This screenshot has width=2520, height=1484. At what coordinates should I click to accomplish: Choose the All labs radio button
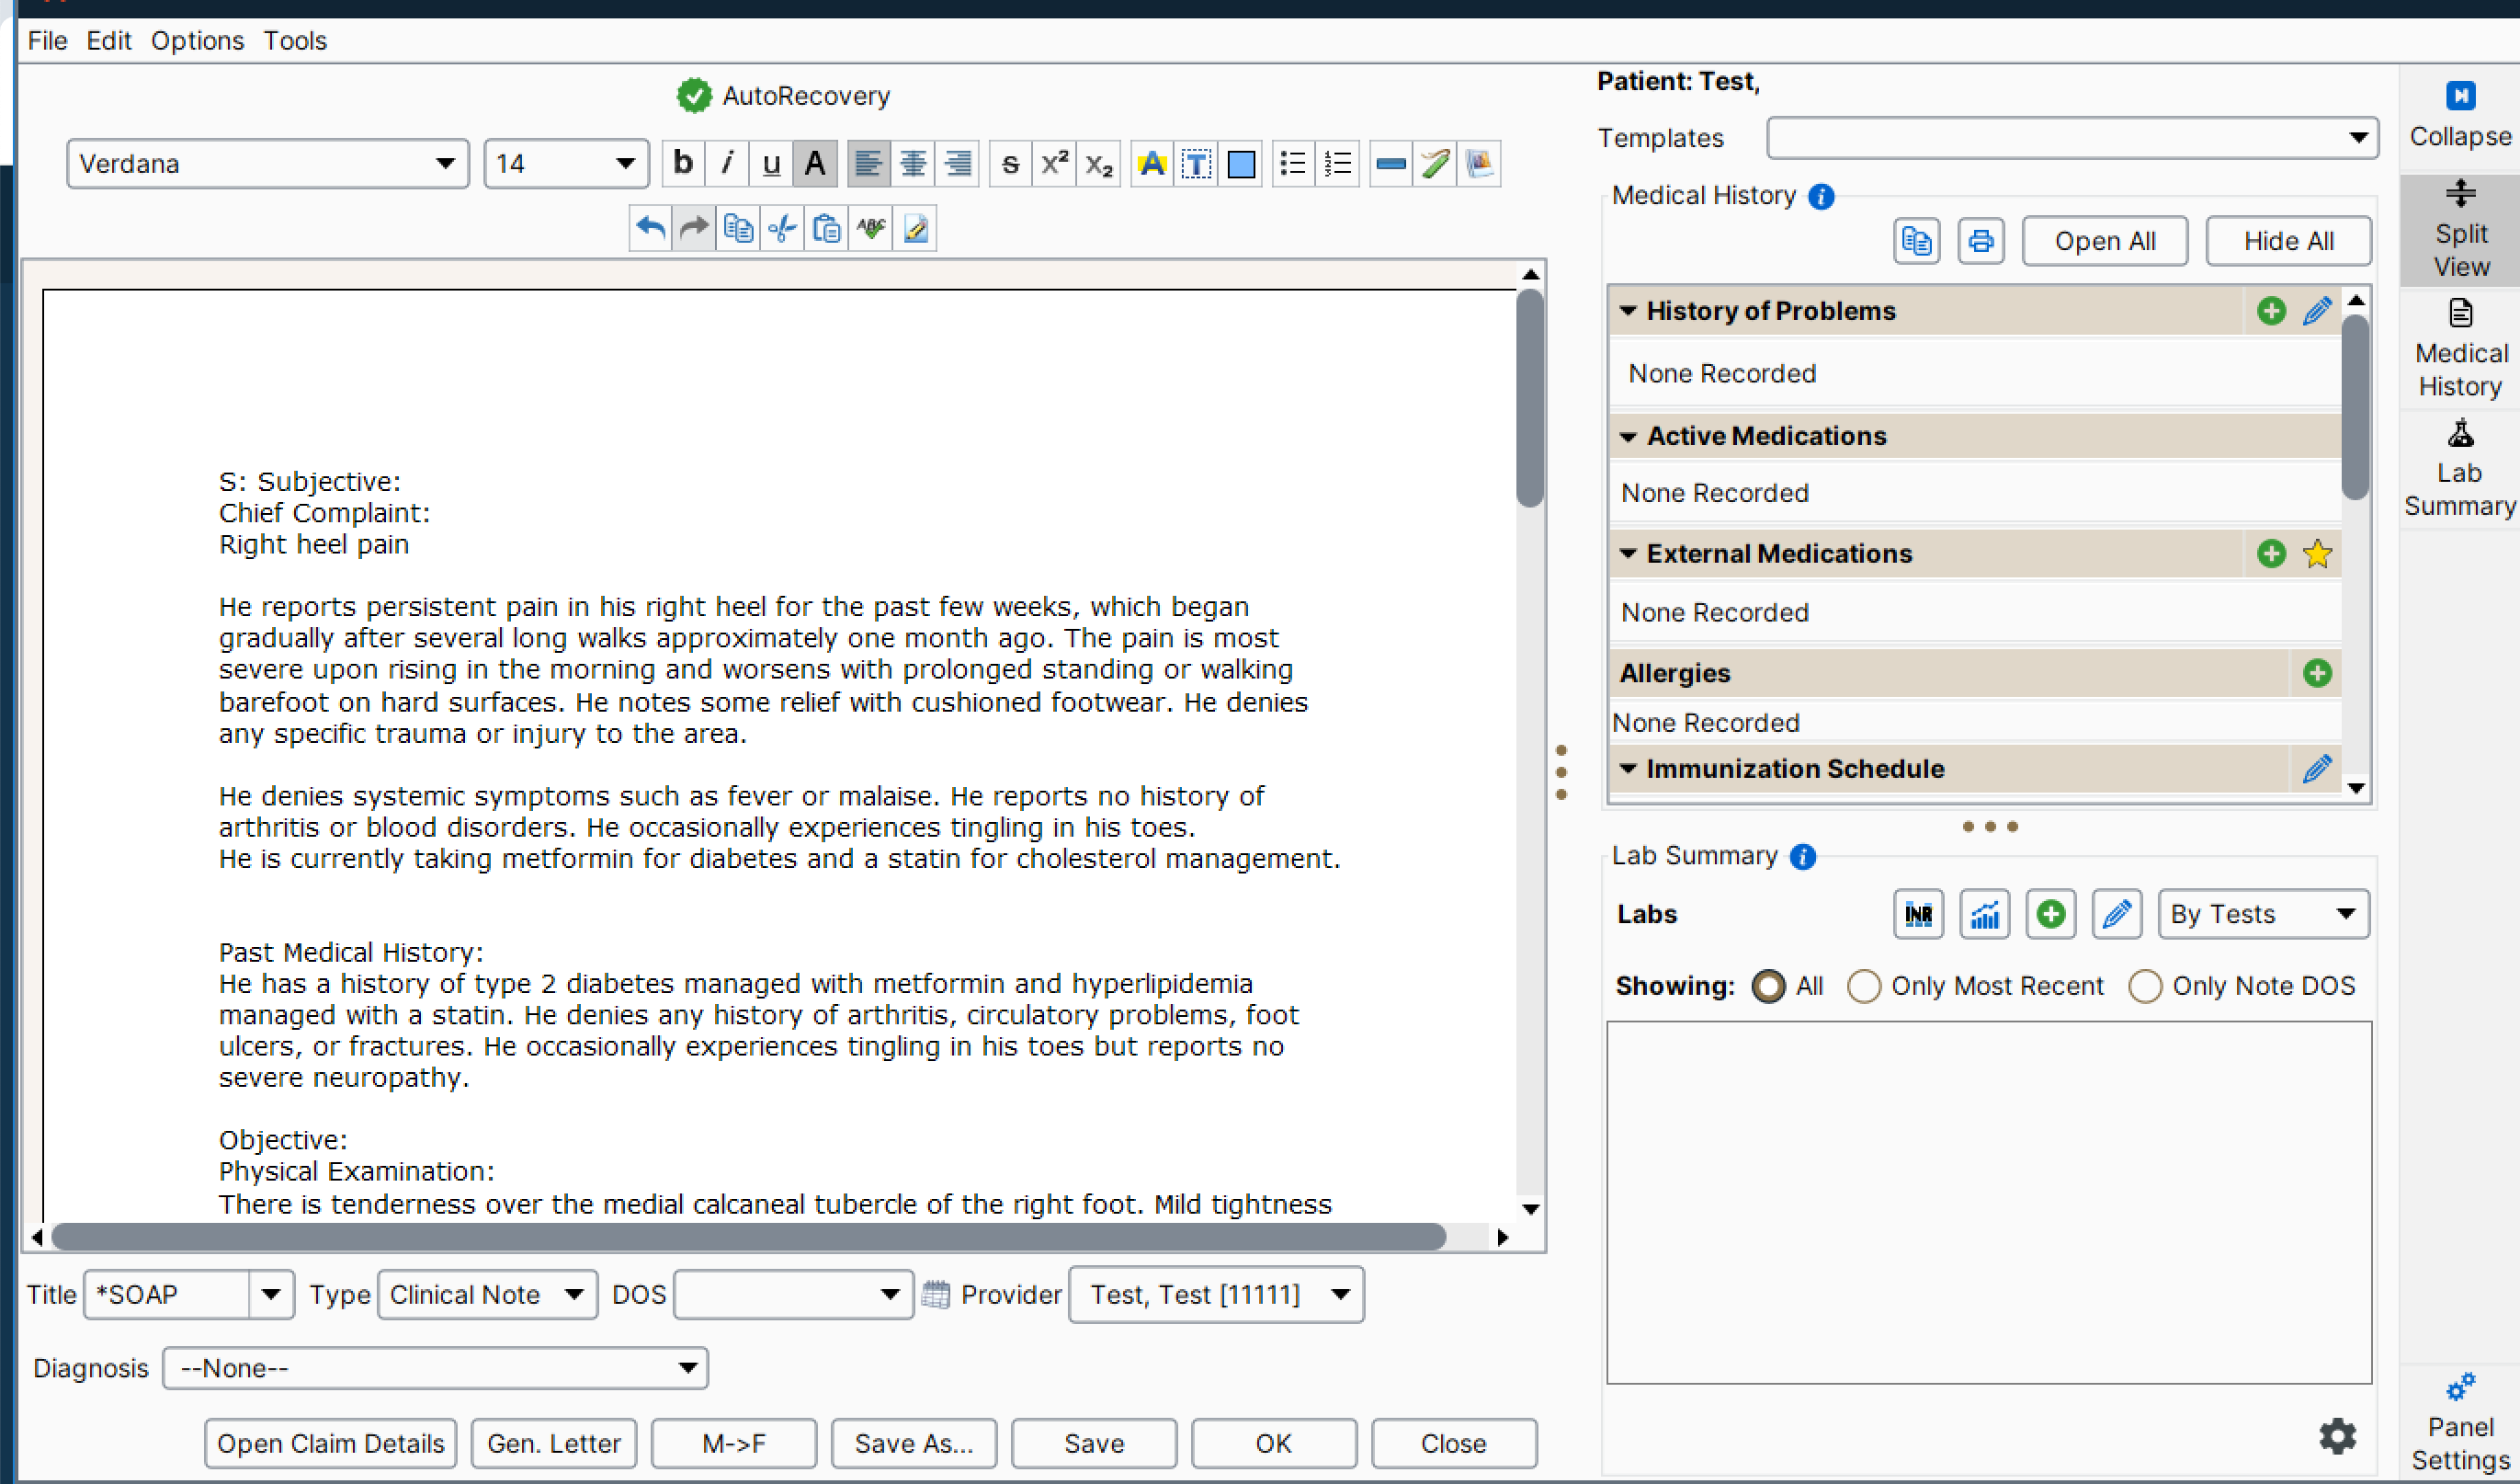(x=1768, y=986)
